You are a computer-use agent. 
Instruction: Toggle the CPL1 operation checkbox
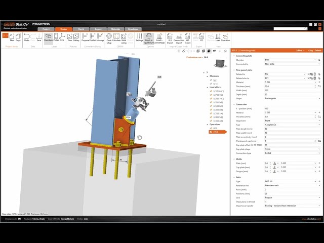tap(211, 132)
